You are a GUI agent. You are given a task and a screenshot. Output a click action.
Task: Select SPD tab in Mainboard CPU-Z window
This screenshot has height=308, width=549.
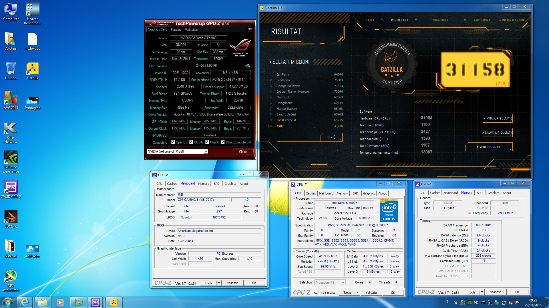[217, 184]
